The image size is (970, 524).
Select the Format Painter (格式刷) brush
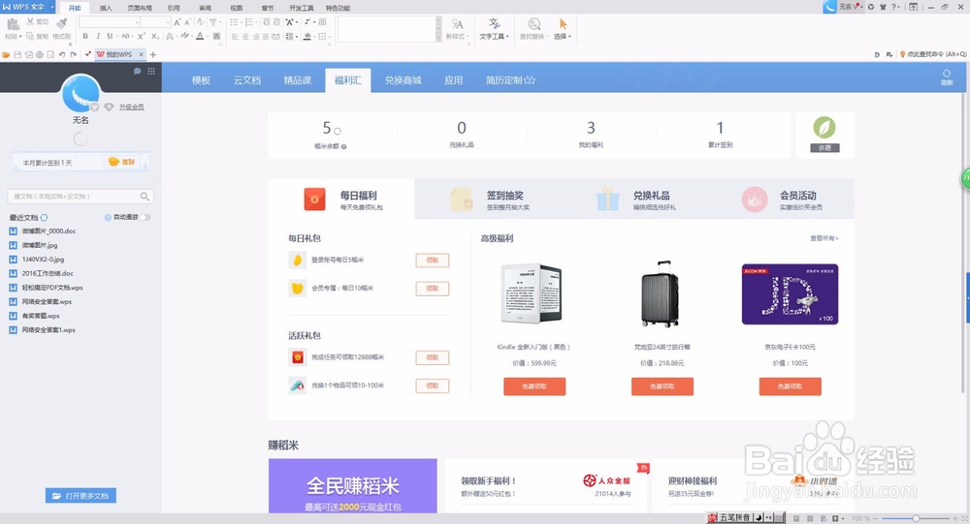61,23
